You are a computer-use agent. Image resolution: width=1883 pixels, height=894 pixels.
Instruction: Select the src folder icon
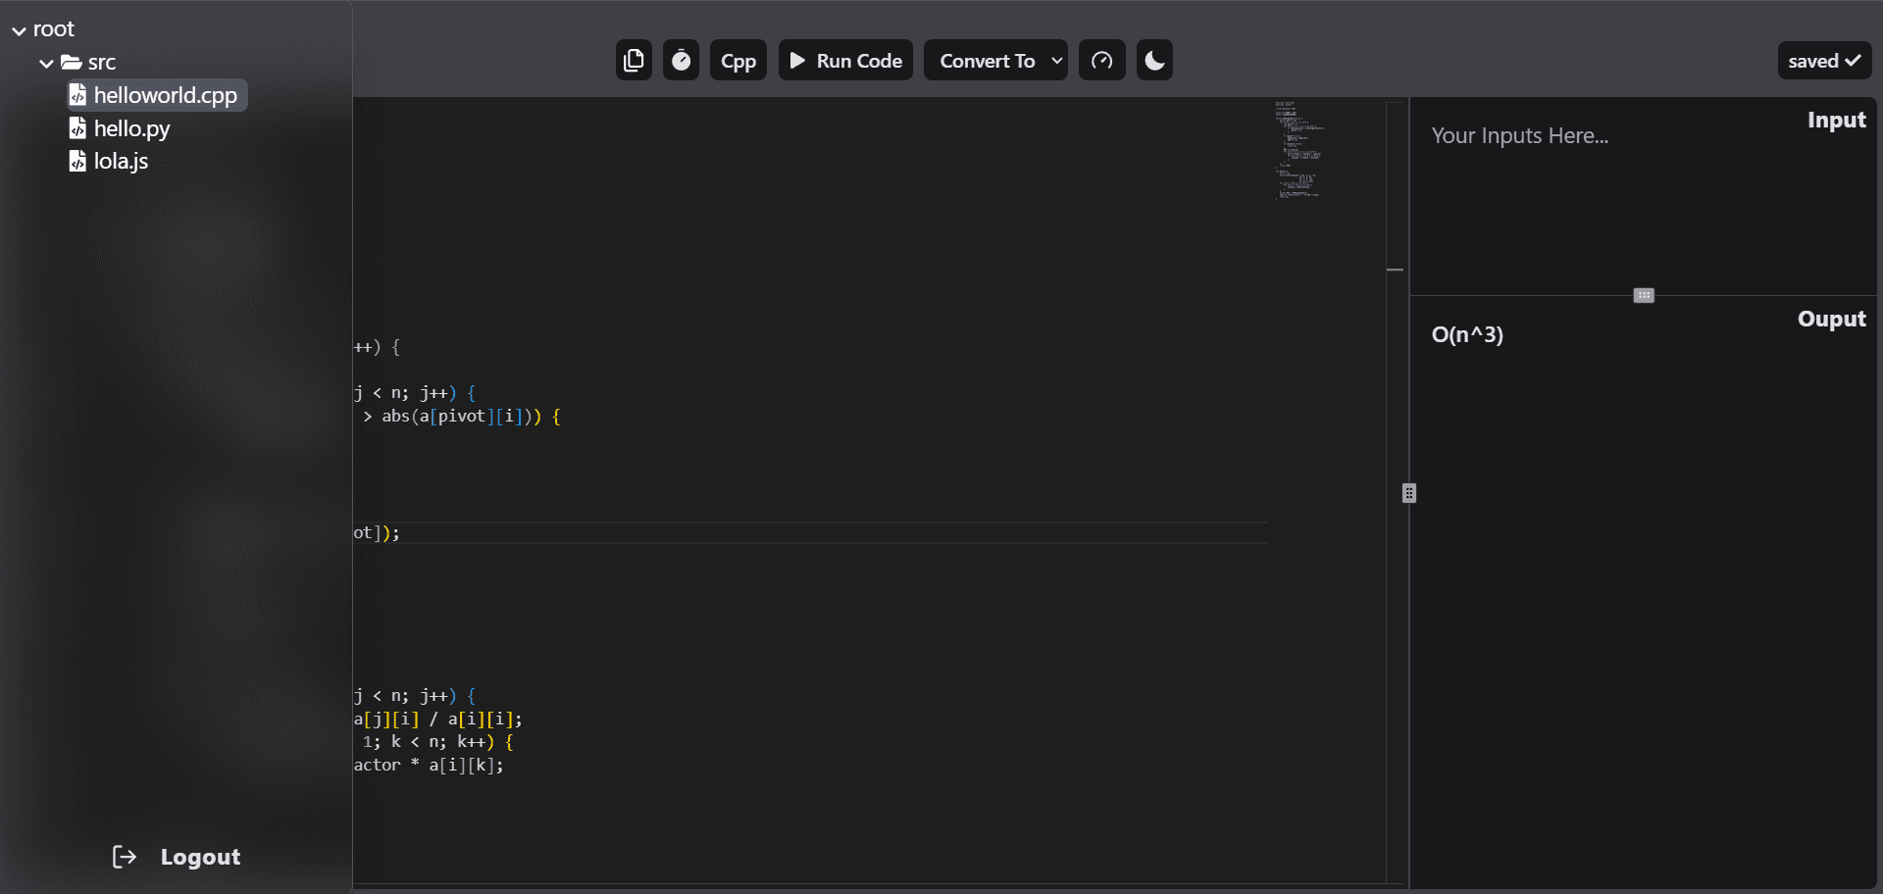tap(71, 62)
